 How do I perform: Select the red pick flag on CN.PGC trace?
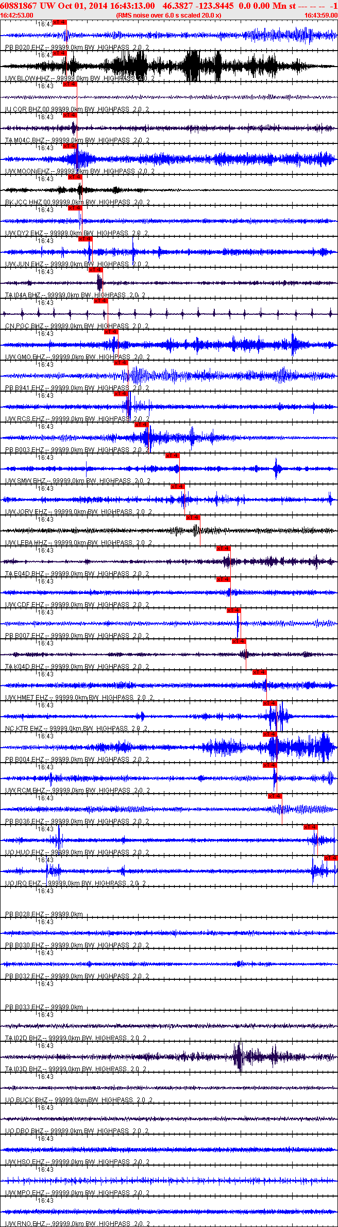(x=101, y=301)
